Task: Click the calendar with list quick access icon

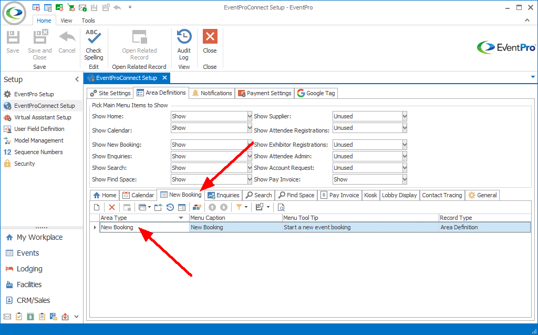Action: click(x=48, y=7)
